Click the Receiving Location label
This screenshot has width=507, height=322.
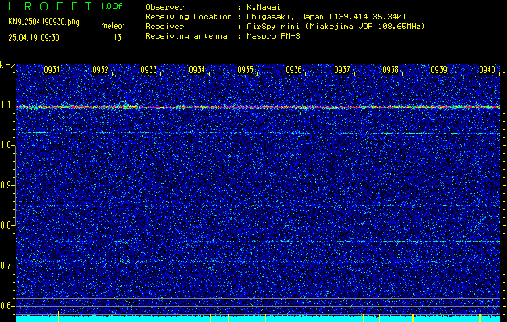point(189,17)
